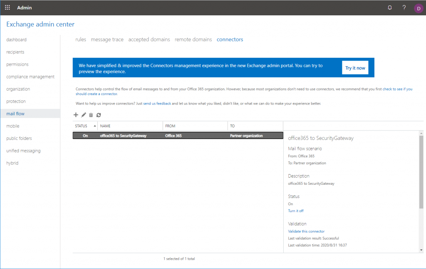This screenshot has width=426, height=269.
Task: Add a new connector with plus icon
Action: [76, 115]
